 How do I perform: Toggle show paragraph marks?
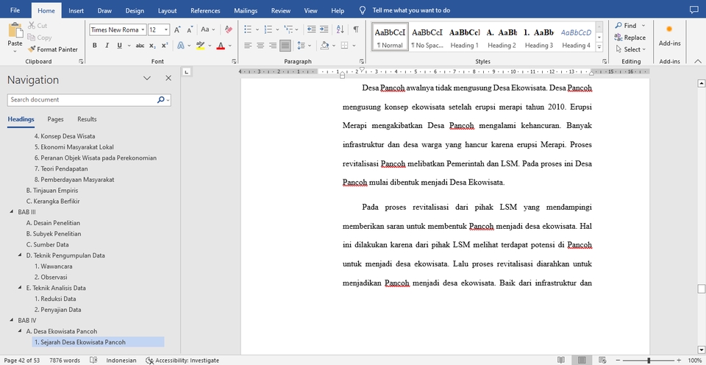coord(356,29)
